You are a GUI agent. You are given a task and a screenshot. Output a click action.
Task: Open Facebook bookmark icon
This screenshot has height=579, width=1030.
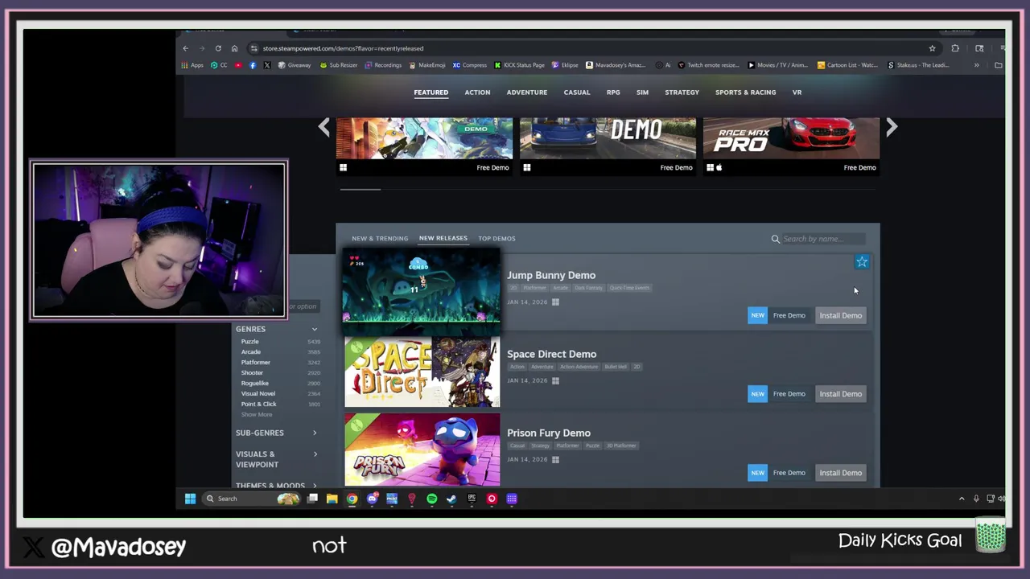[x=253, y=65]
